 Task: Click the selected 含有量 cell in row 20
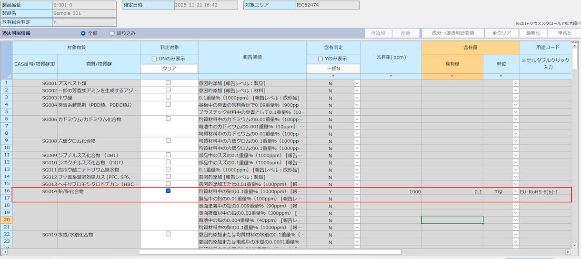[x=452, y=220]
